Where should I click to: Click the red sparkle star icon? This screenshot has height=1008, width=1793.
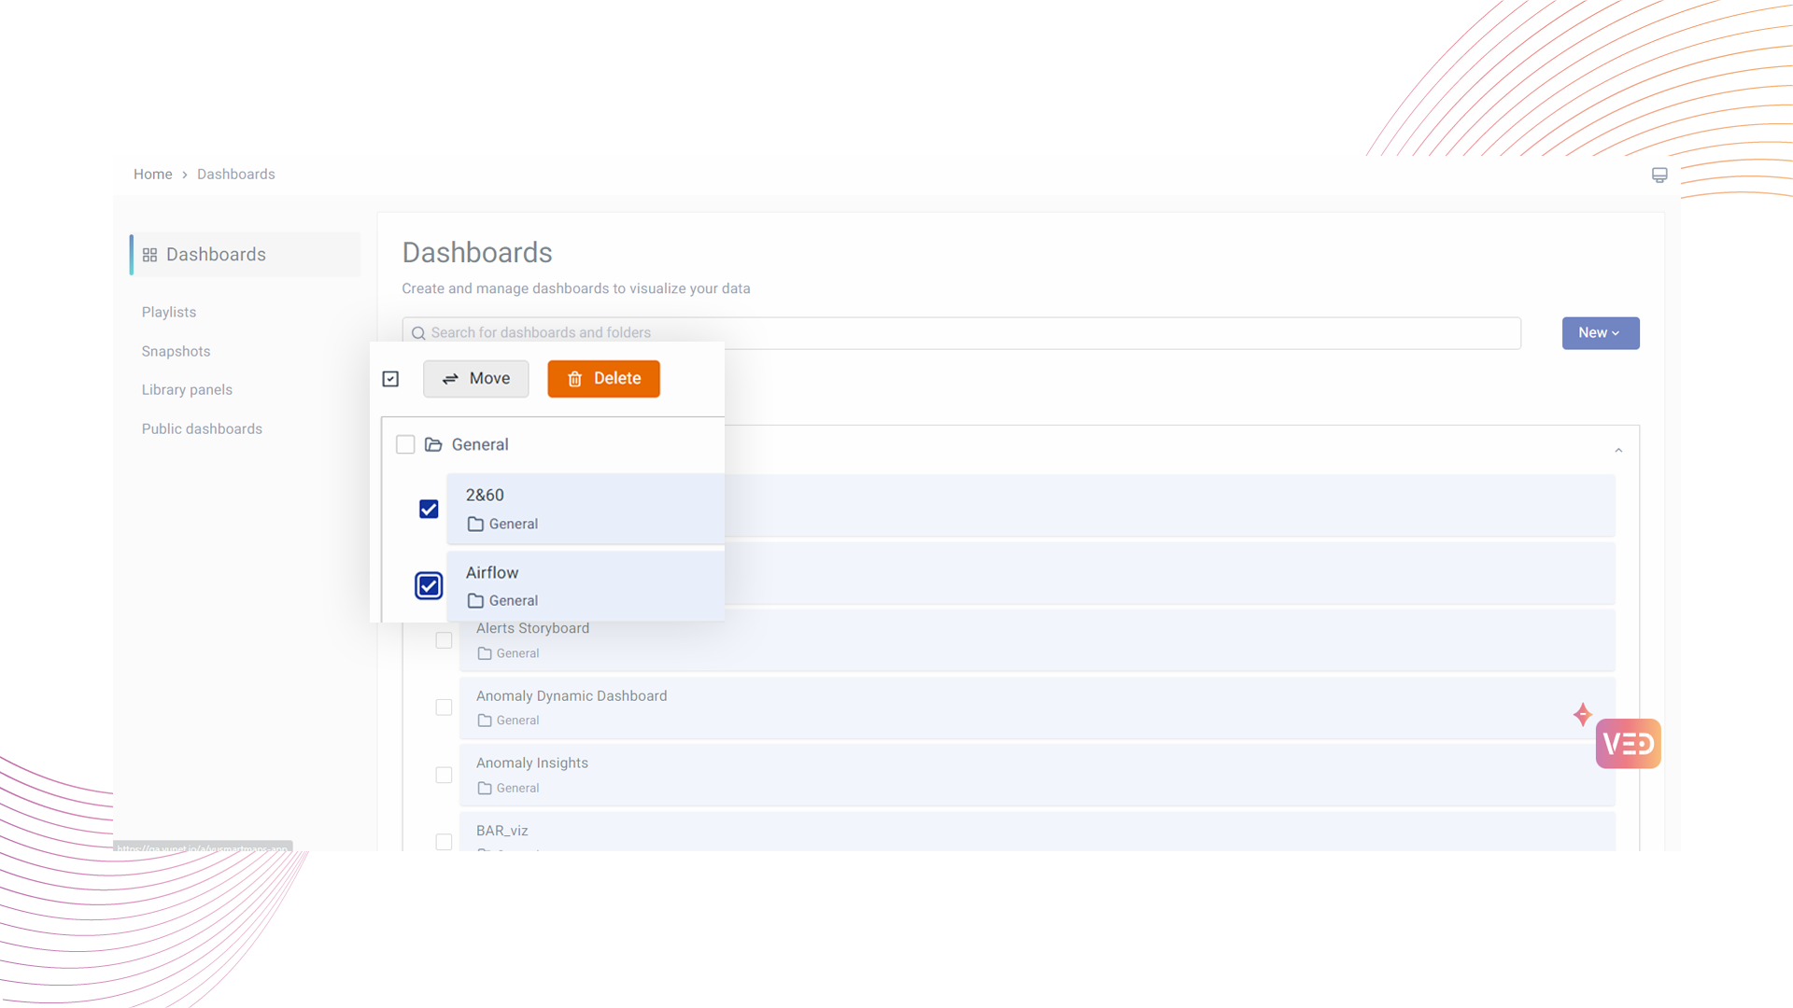pyautogui.click(x=1582, y=715)
